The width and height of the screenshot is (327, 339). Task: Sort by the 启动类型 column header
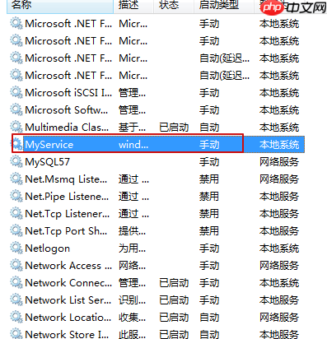coord(223,6)
